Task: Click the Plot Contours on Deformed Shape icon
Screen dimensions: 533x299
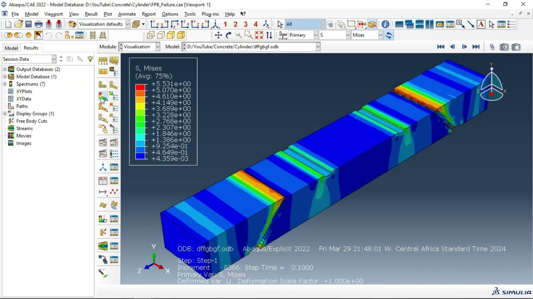Action: point(102,96)
